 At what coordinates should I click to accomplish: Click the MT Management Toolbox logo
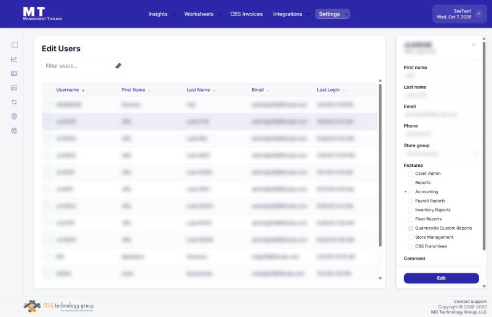tap(42, 14)
